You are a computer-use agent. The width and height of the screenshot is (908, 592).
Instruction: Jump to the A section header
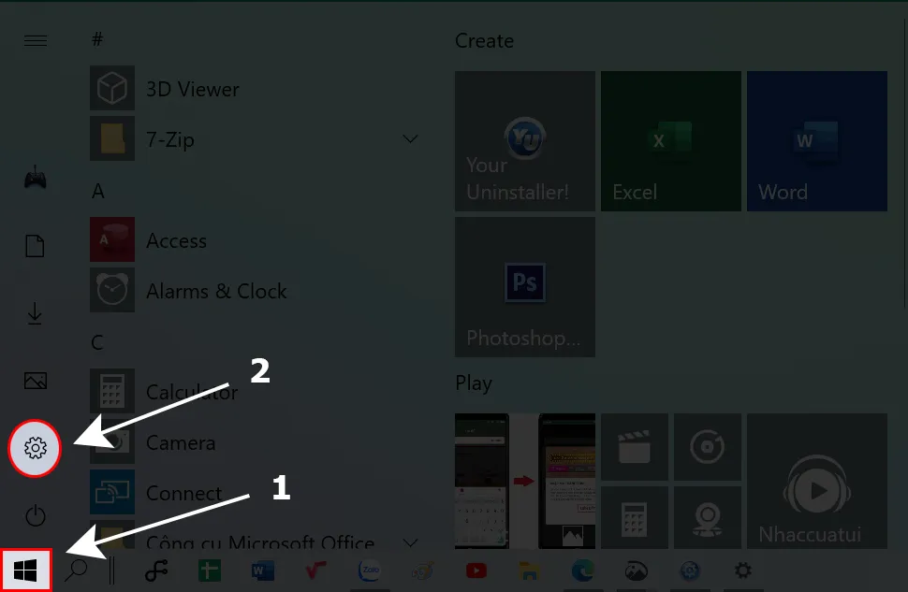point(97,191)
